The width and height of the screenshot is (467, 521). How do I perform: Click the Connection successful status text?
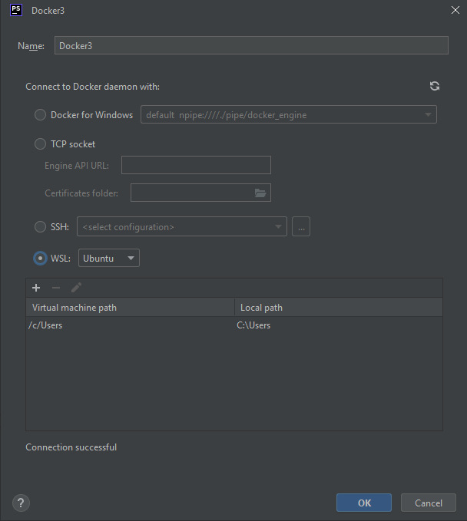coord(71,447)
